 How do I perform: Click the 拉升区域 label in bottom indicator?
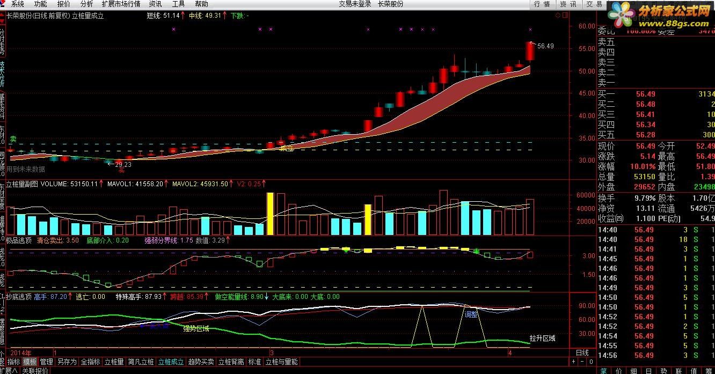(542, 339)
